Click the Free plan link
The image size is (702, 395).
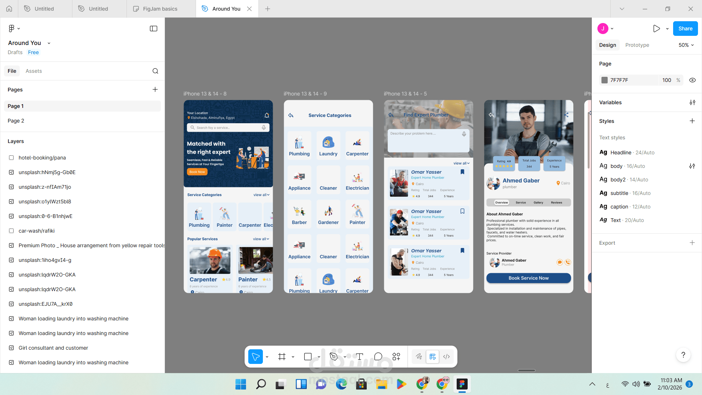pos(33,52)
